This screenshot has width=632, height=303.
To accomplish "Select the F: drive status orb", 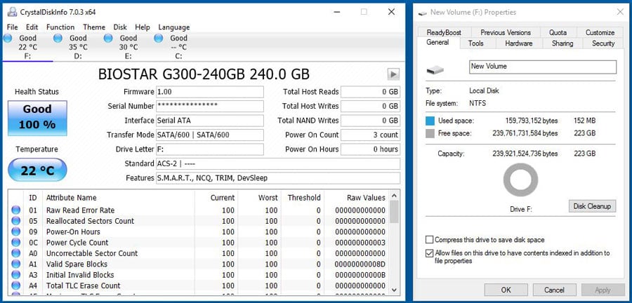I will (8, 39).
